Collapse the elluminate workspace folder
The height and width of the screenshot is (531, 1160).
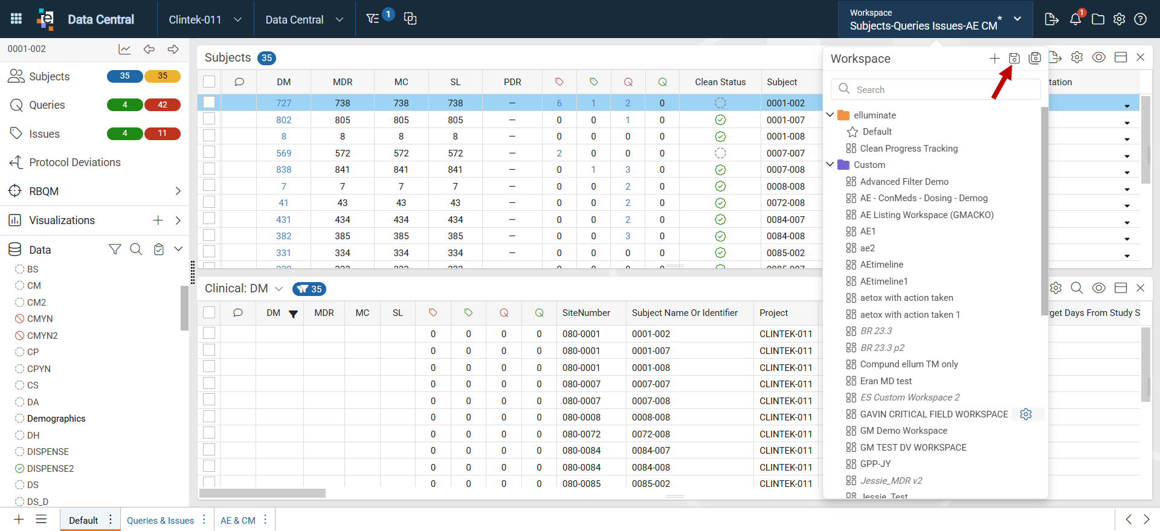(830, 115)
